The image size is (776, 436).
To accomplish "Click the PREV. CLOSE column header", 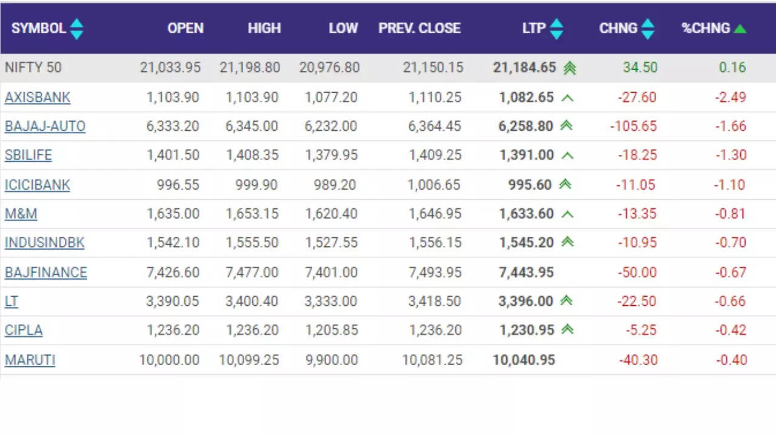I will [420, 28].
